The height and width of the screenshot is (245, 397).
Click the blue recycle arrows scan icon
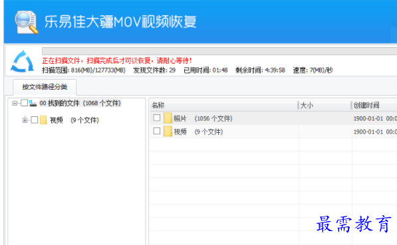(23, 62)
